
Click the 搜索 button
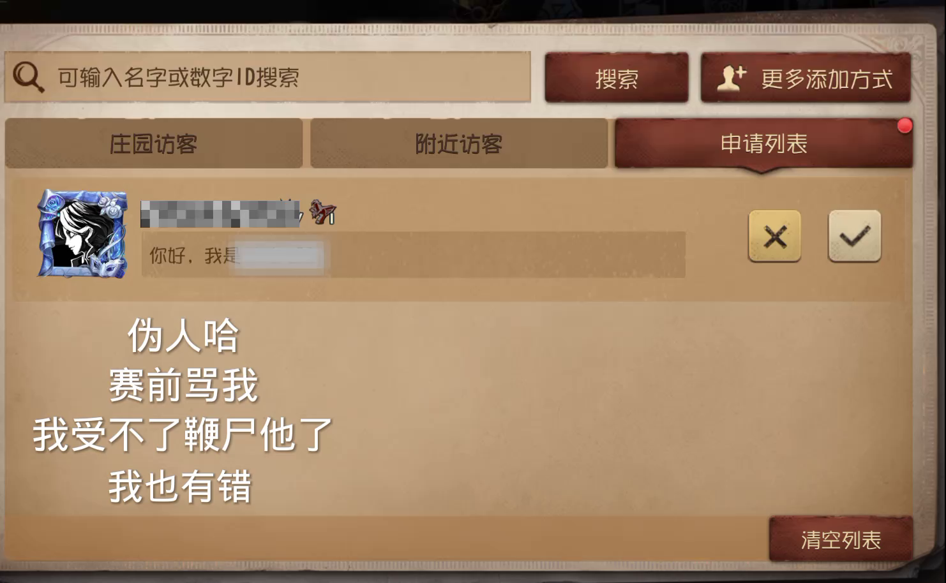point(616,78)
